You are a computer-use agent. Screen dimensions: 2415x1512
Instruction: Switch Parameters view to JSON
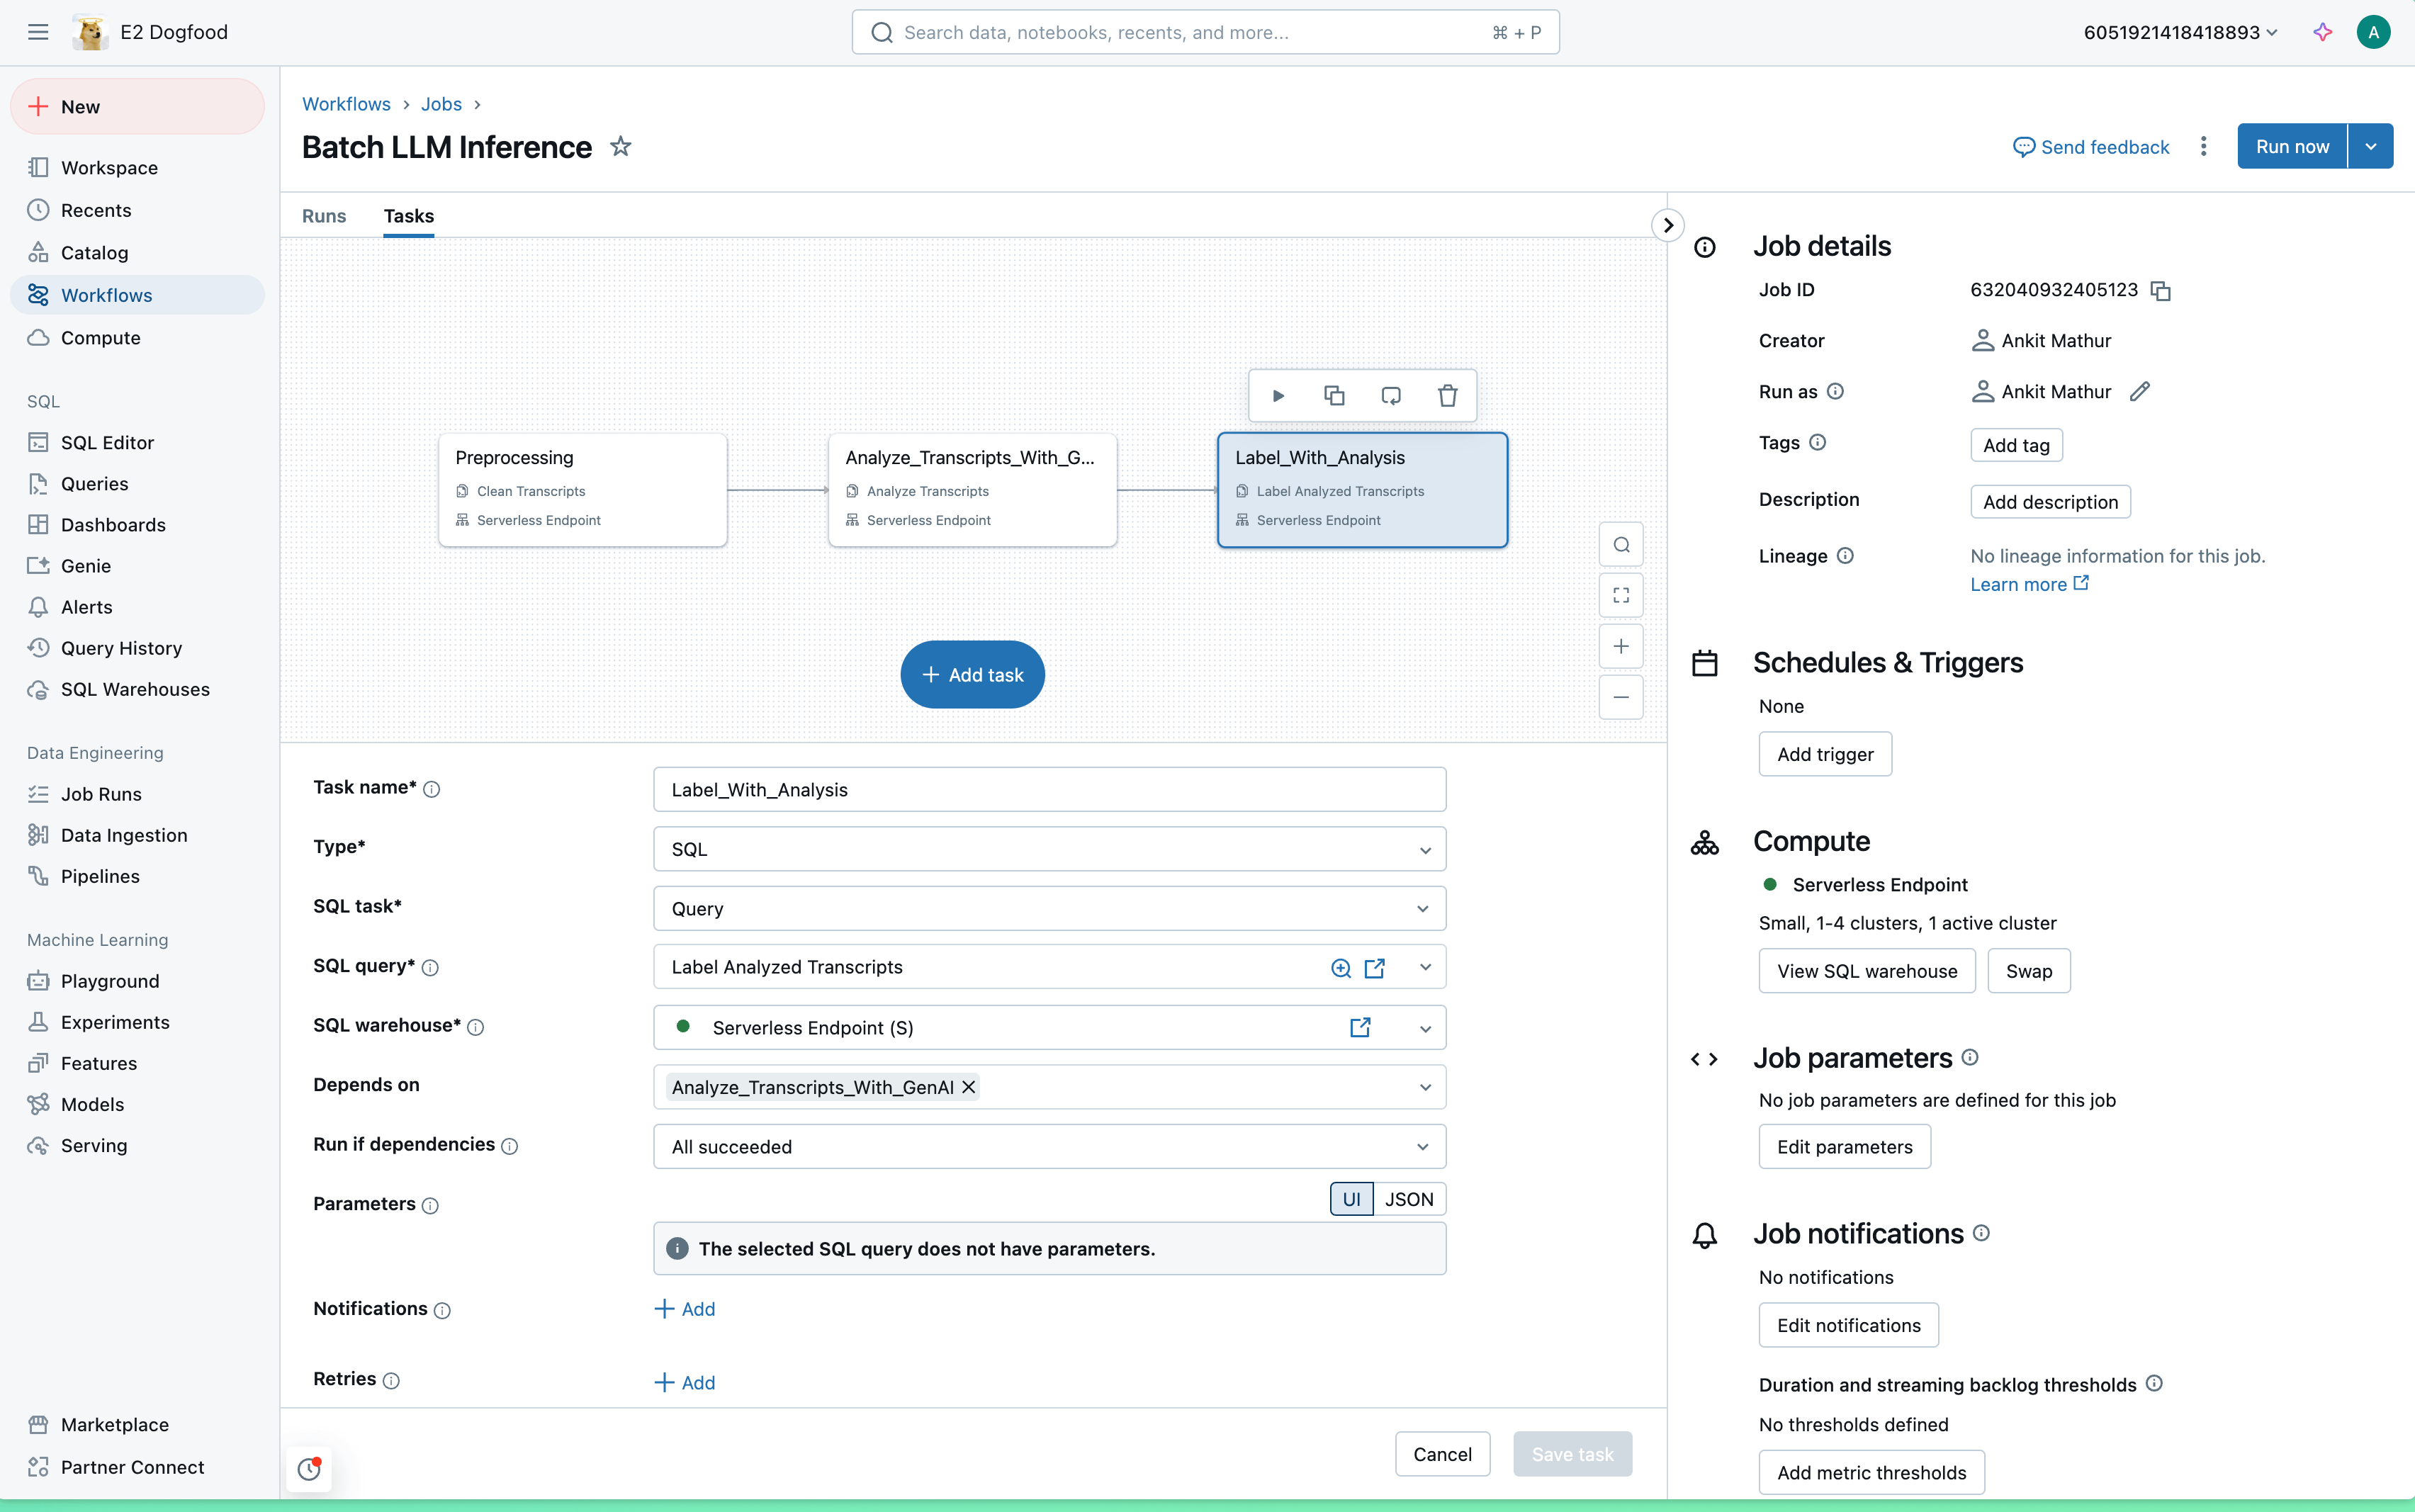(x=1408, y=1199)
